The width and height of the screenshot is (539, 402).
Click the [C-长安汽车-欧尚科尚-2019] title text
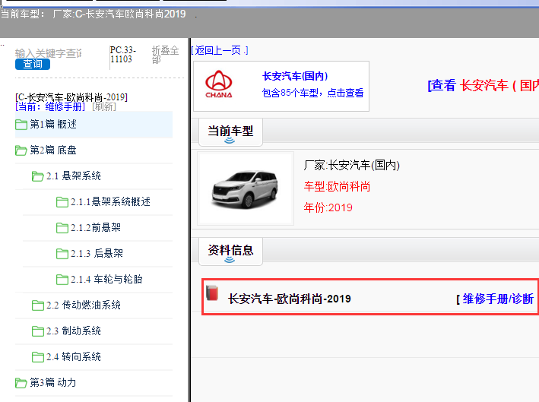[x=71, y=97]
